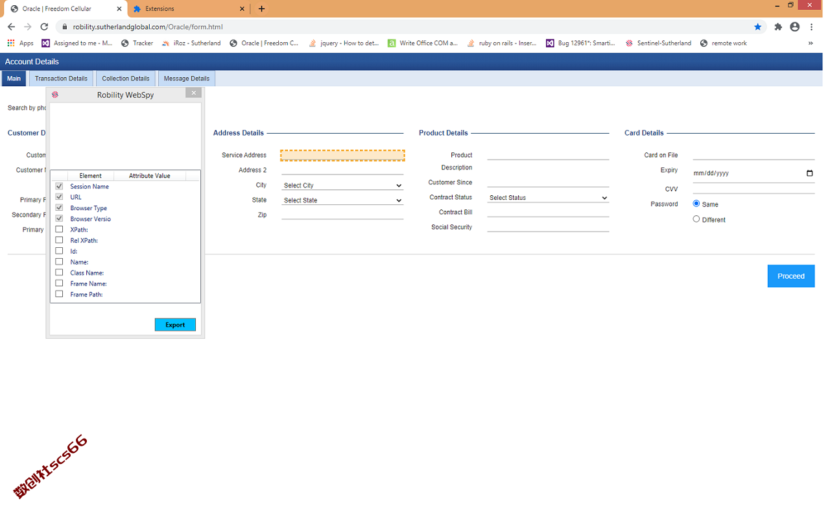Open the Tracker bookmark
This screenshot has width=830, height=519.
pyautogui.click(x=137, y=43)
